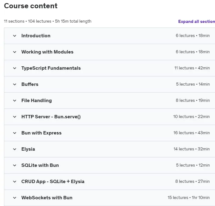Expand the Buffers section chevron
Image resolution: width=215 pixels, height=206 pixels.
click(x=15, y=85)
